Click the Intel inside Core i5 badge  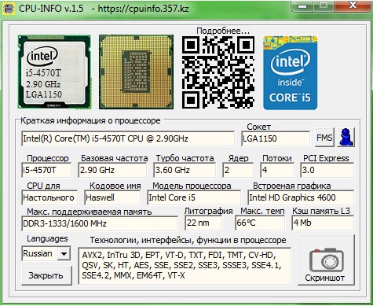click(x=291, y=73)
